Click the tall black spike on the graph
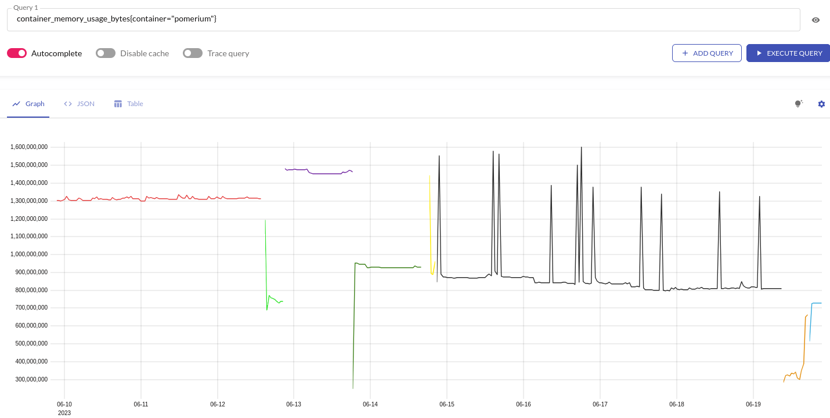The height and width of the screenshot is (418, 830). coord(581,174)
